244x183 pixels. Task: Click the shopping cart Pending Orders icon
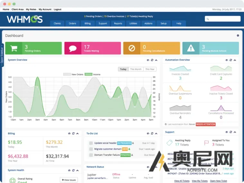pyautogui.click(x=14, y=48)
